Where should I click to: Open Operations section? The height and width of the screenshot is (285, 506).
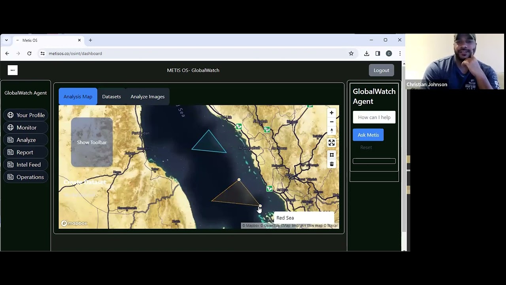pos(26,177)
